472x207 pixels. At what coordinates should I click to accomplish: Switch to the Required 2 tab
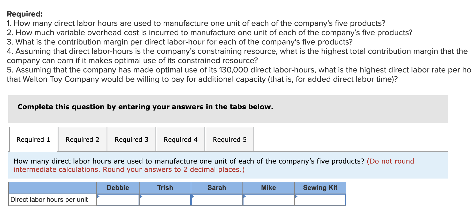[82, 139]
